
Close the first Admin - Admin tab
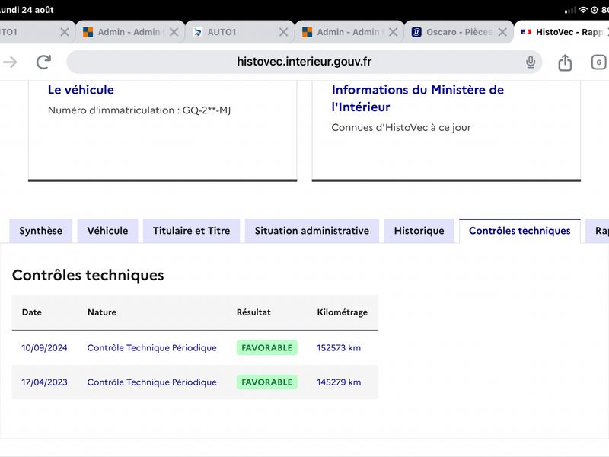coord(174,32)
